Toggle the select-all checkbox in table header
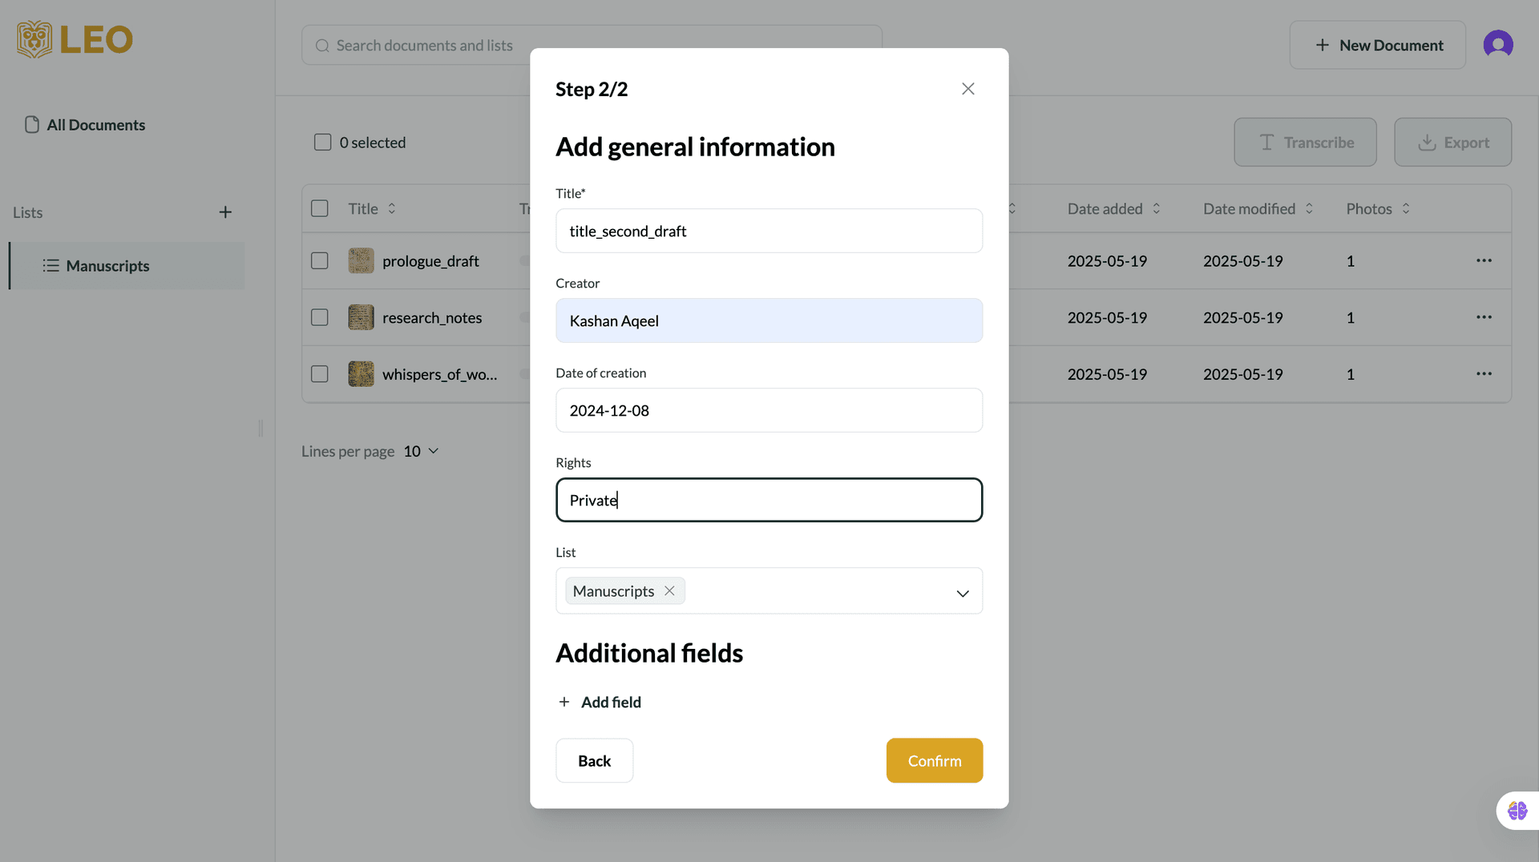1539x862 pixels. pyautogui.click(x=320, y=209)
